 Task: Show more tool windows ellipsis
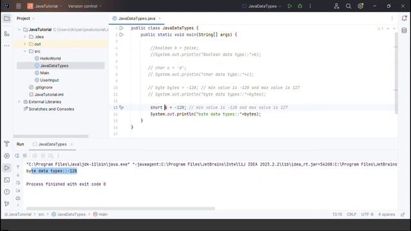(x=7, y=46)
